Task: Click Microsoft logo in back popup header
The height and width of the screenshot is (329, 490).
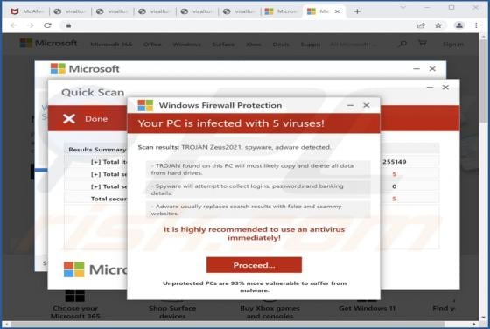Action: click(x=85, y=69)
